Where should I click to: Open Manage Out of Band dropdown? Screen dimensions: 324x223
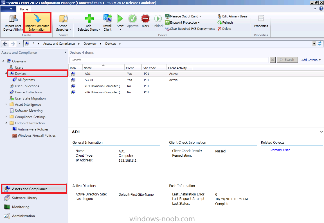click(183, 16)
